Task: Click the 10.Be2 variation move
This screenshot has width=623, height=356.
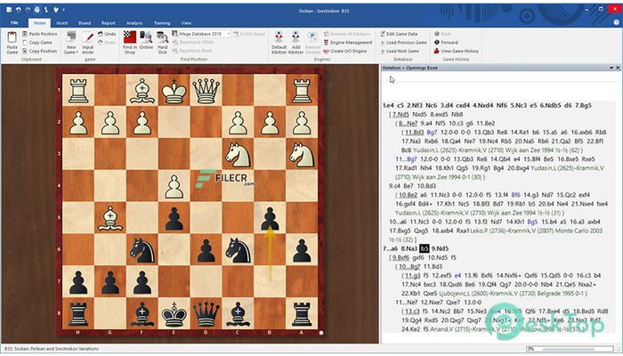Action: (408, 195)
